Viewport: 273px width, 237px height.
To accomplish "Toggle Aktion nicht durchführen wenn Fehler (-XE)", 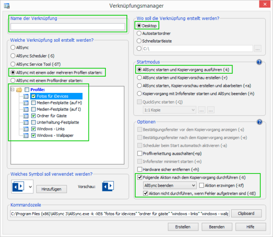I will (x=145, y=194).
